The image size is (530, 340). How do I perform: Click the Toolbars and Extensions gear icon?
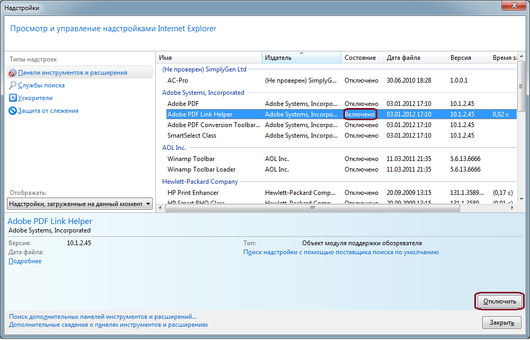(x=13, y=73)
